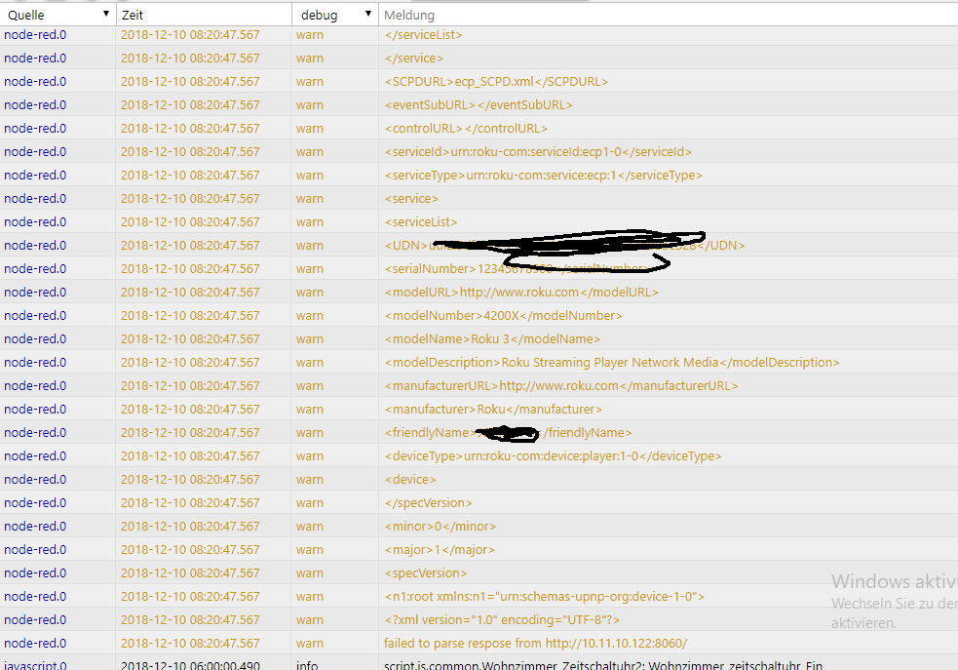Select the manufacturerURL message
This screenshot has height=670, width=958.
(x=561, y=386)
